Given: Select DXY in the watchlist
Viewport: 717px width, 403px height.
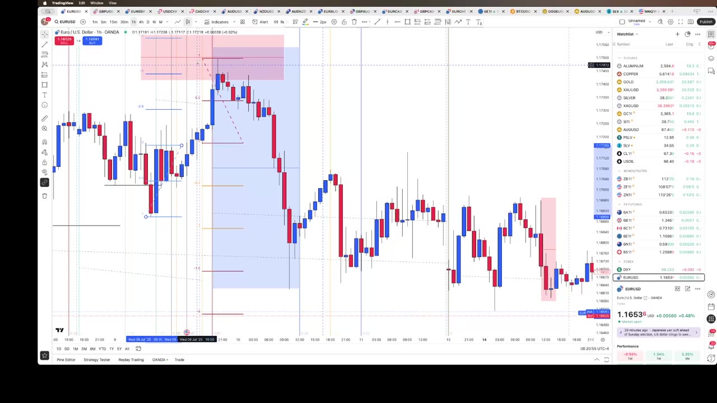Looking at the screenshot, I should pos(658,270).
